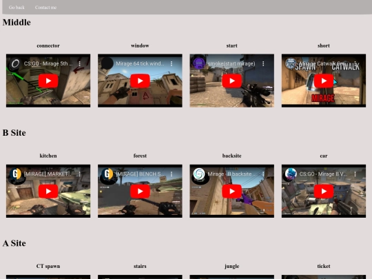Click the 'Middle' section heading
Image resolution: width=372 pixels, height=279 pixels.
pos(17,22)
